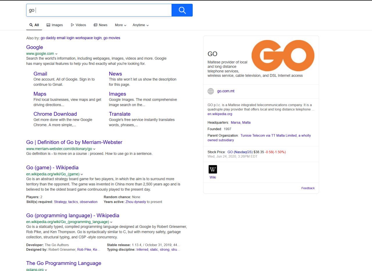The width and height of the screenshot is (372, 271).
Task: Click the Wikipedia W icon in the GO panel
Action: pos(213,169)
